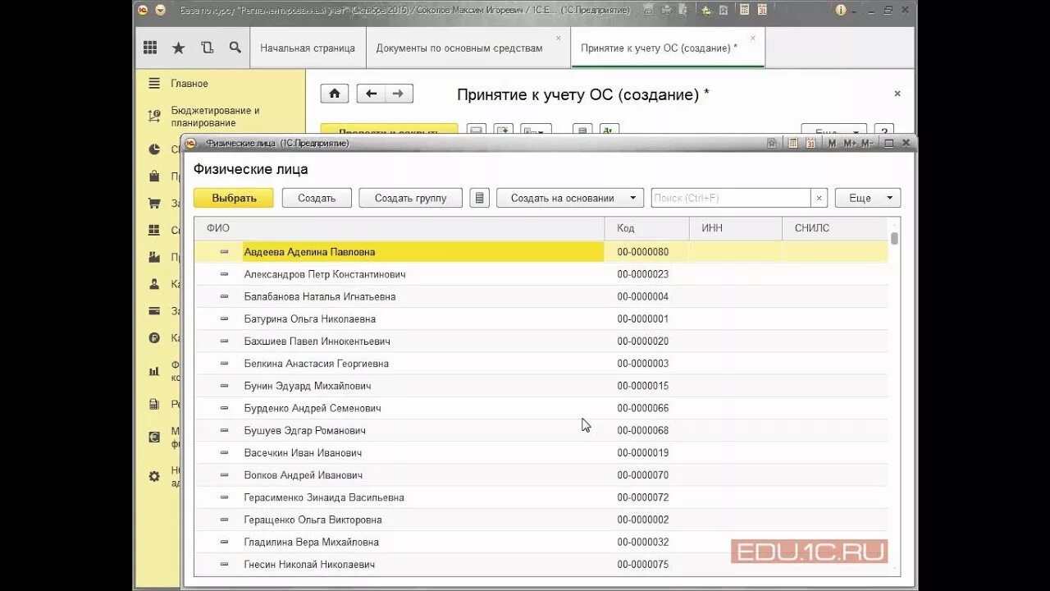Open the sections menu grid icon
This screenshot has height=591, width=1050.
(x=150, y=48)
